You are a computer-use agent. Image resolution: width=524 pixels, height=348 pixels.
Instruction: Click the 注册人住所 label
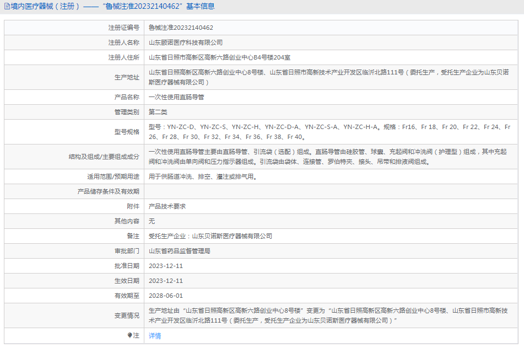click(123, 57)
